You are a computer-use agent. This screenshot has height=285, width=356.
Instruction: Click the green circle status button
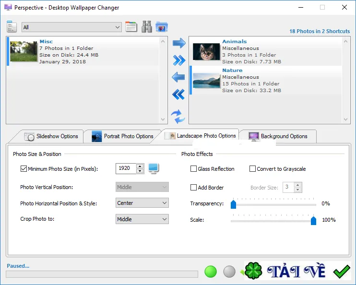(211, 272)
